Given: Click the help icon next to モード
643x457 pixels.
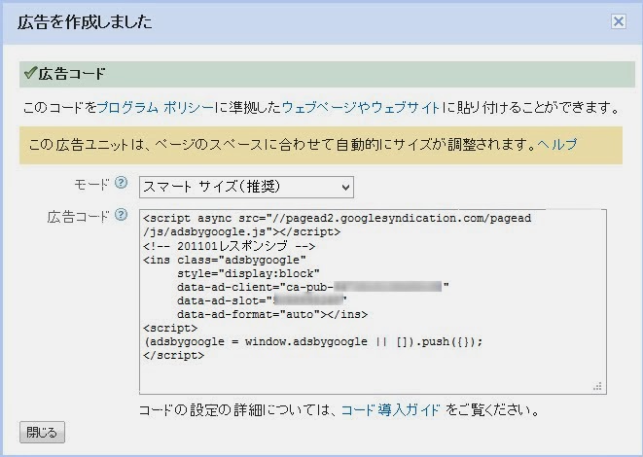Looking at the screenshot, I should tap(121, 183).
